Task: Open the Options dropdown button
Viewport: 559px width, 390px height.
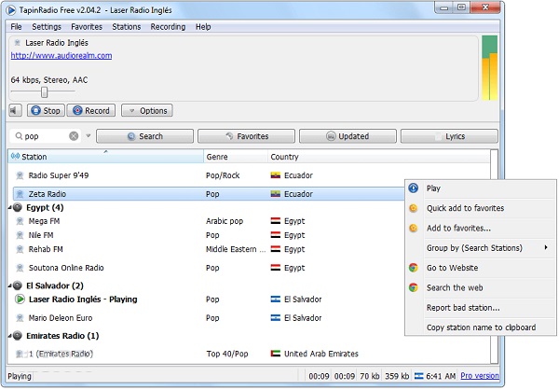Action: pyautogui.click(x=147, y=110)
